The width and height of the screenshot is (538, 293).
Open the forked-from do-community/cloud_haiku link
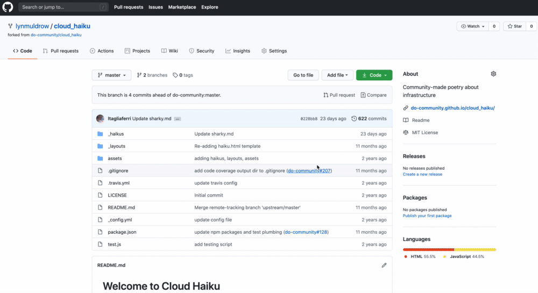point(56,34)
